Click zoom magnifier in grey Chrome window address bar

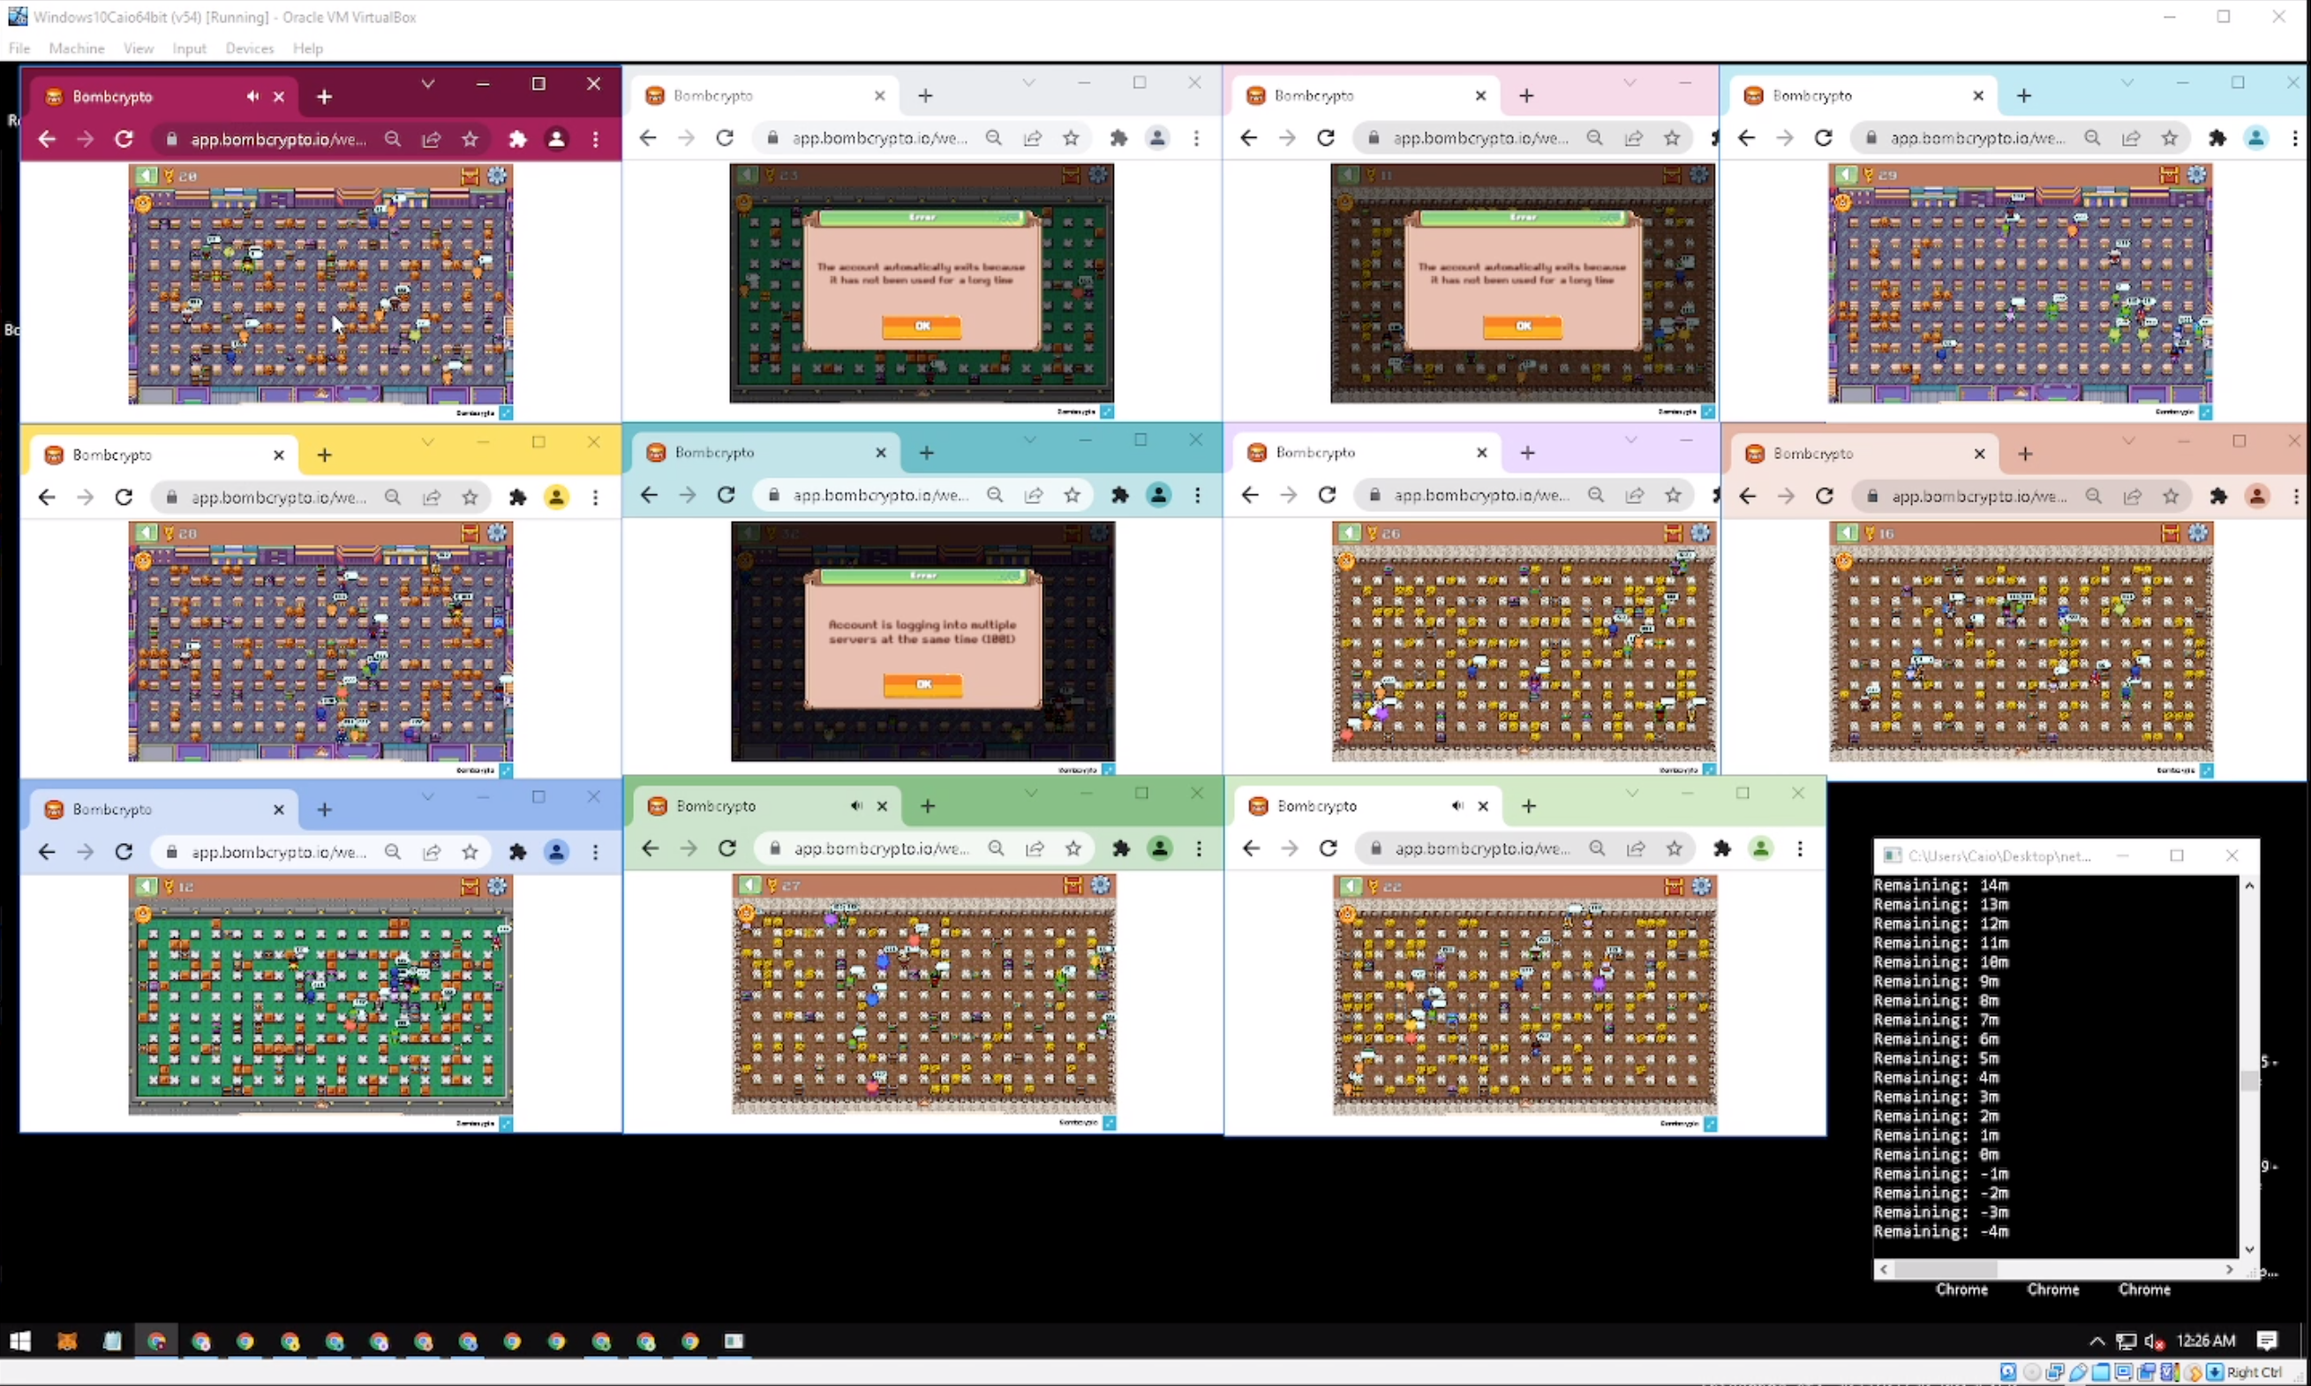pos(993,139)
